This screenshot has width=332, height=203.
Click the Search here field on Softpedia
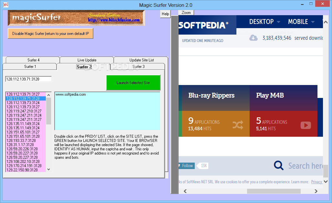click(305, 166)
